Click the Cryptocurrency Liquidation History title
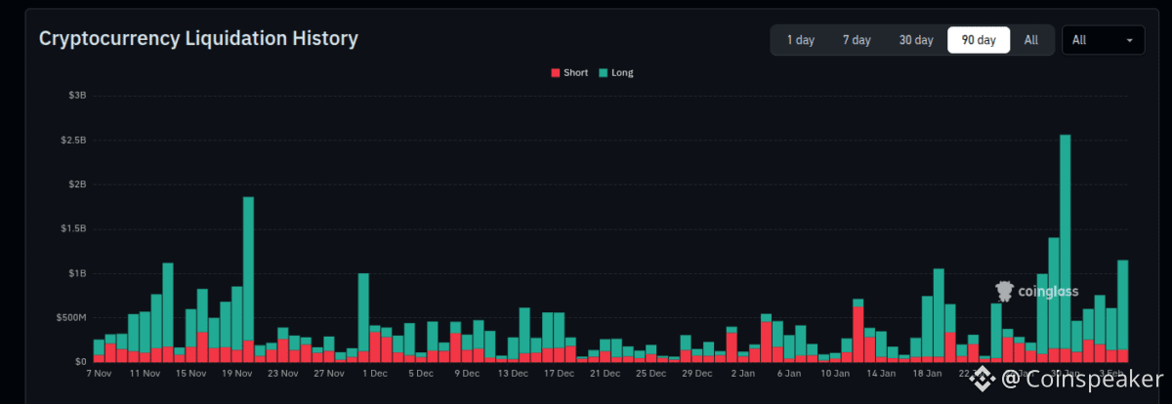The height and width of the screenshot is (404, 1172). click(198, 39)
